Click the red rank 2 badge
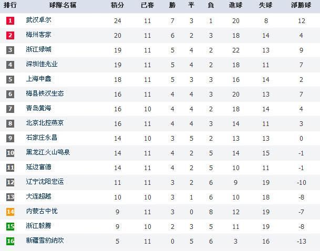Viewport: 320px width, 251px height. click(11, 35)
